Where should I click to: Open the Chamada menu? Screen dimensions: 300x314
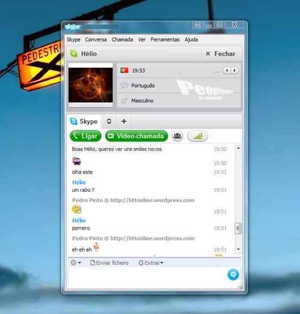[x=122, y=40]
